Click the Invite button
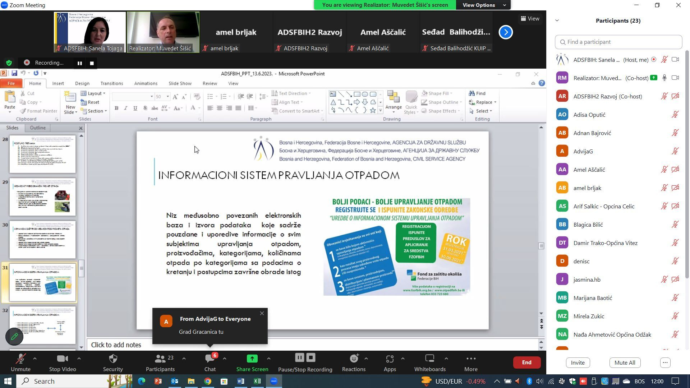Screen dimensions: 690x388 tap(578, 362)
